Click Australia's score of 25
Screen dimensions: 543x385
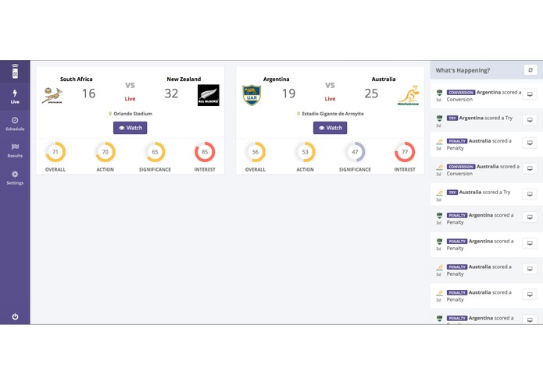pos(371,94)
